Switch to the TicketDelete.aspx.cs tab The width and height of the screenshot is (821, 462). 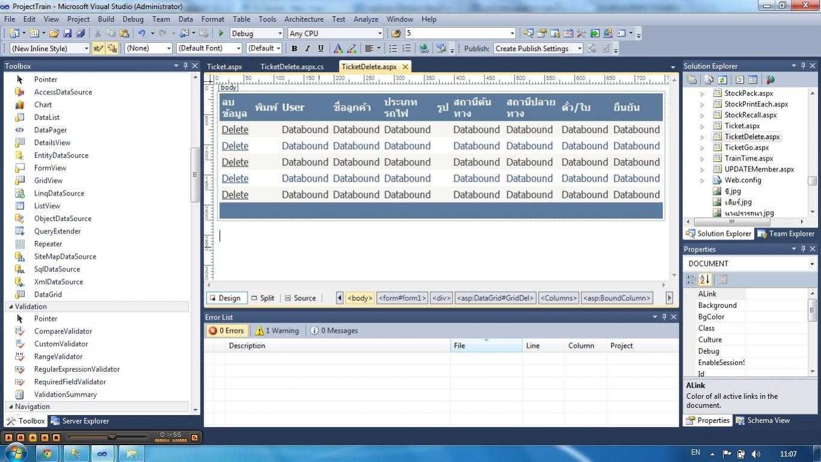click(292, 67)
